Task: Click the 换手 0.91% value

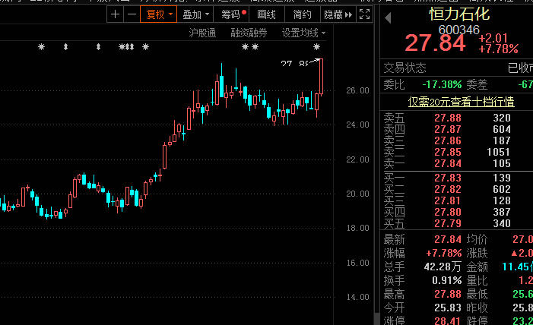Action: pos(446,280)
